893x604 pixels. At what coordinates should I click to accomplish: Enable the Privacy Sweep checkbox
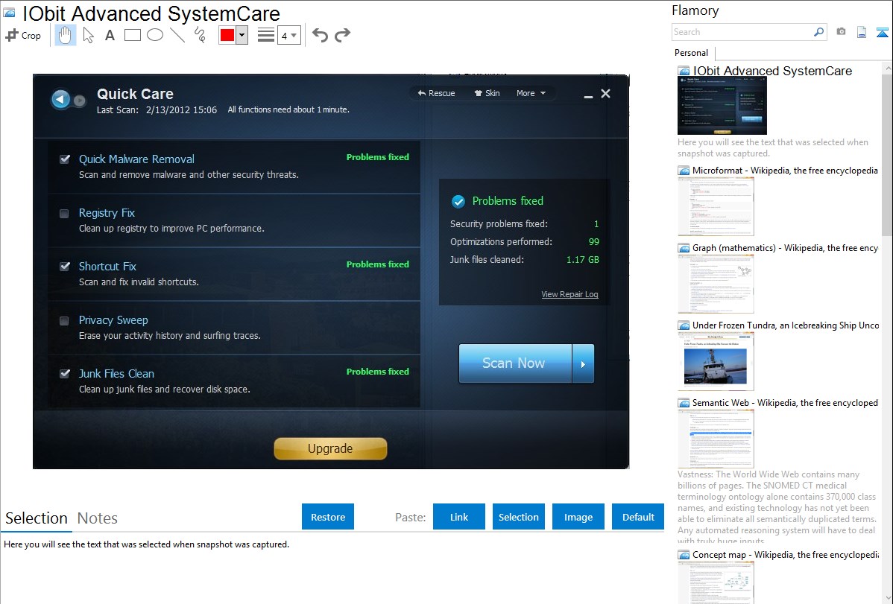pos(64,320)
